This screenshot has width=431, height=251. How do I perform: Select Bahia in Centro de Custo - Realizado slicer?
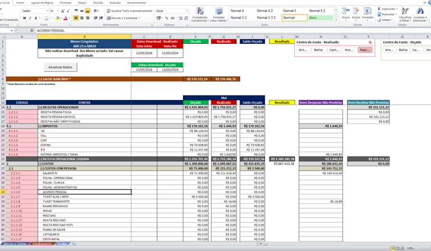(318, 50)
